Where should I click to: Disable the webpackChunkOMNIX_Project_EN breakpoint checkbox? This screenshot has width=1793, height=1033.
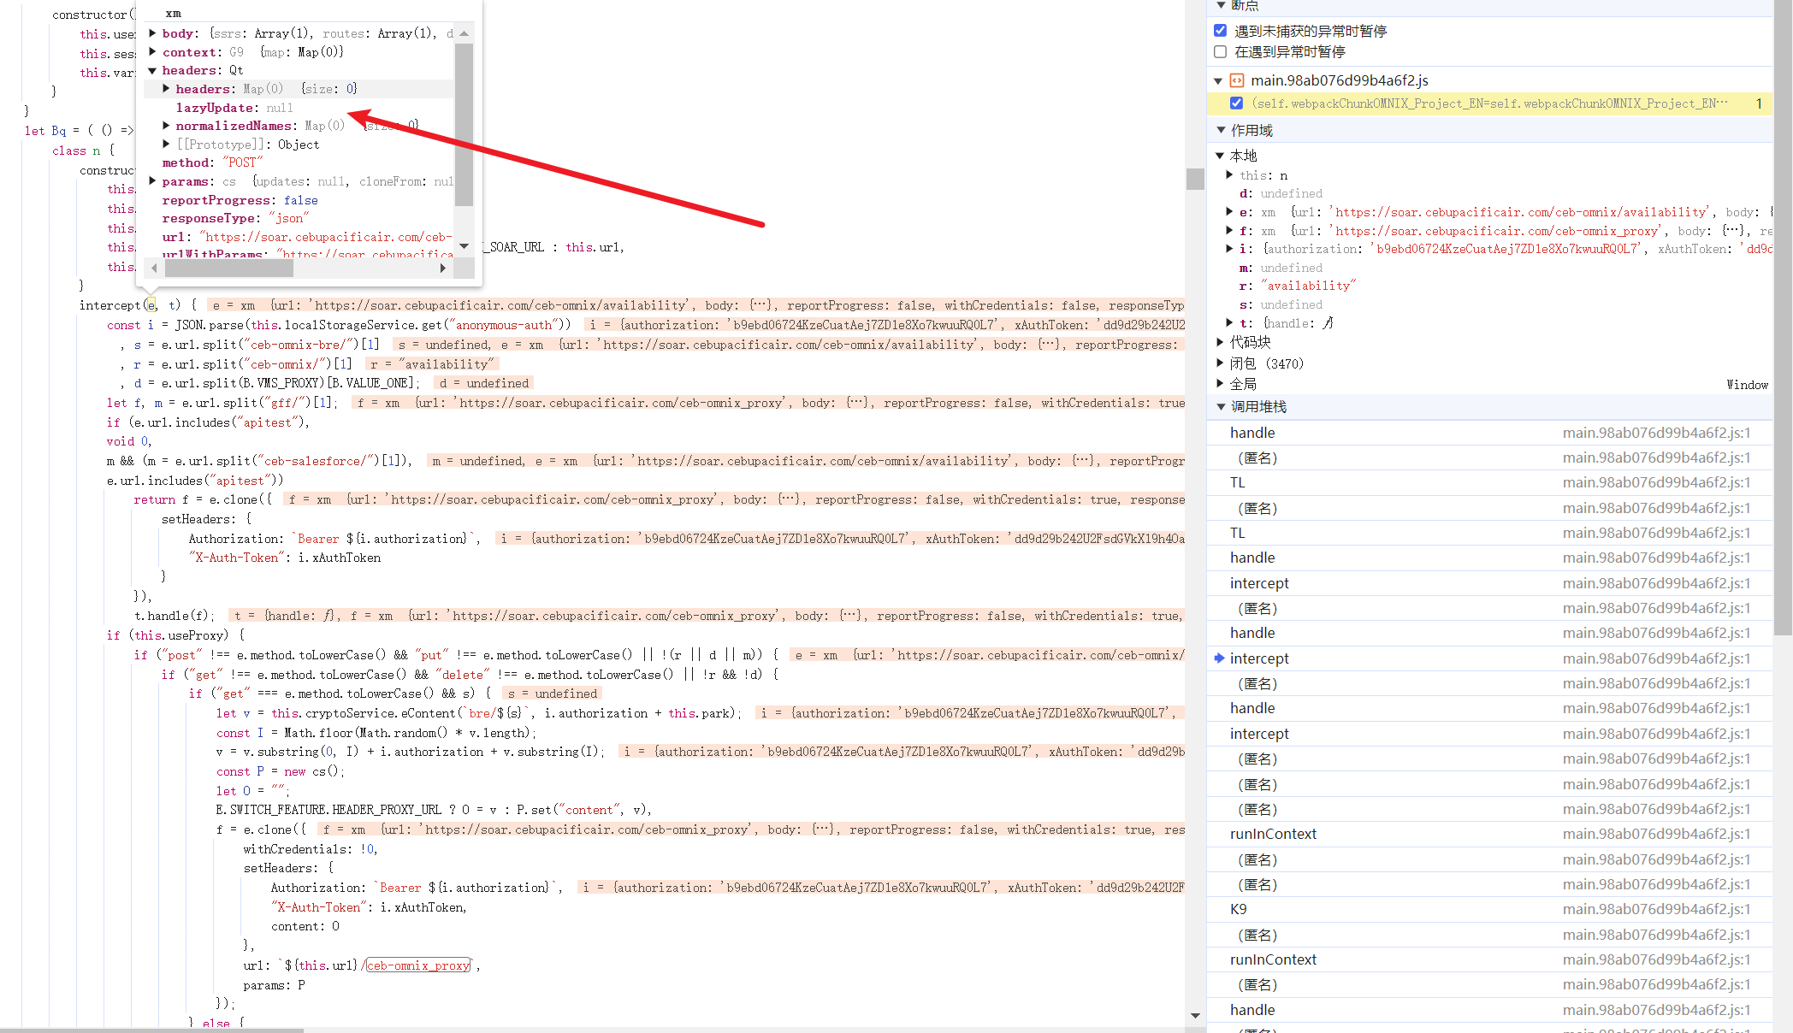[x=1236, y=103]
